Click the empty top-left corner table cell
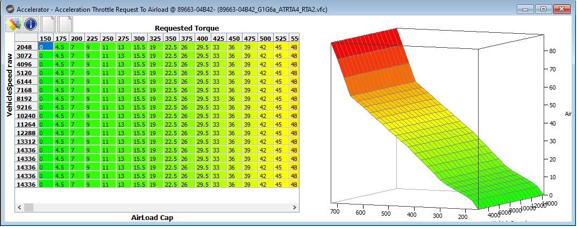This screenshot has width=577, height=227. [26, 38]
